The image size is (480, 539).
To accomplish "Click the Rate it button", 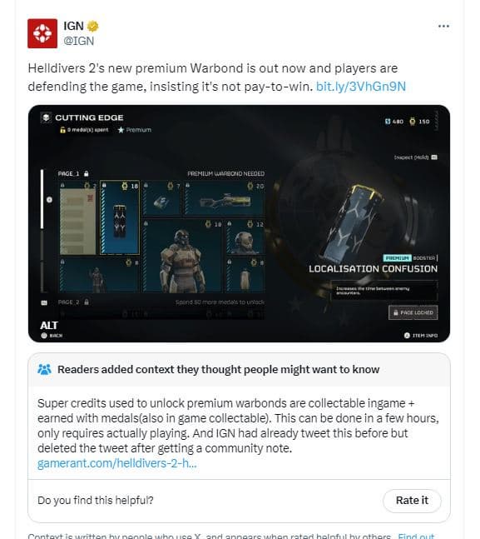I will 412,501.
